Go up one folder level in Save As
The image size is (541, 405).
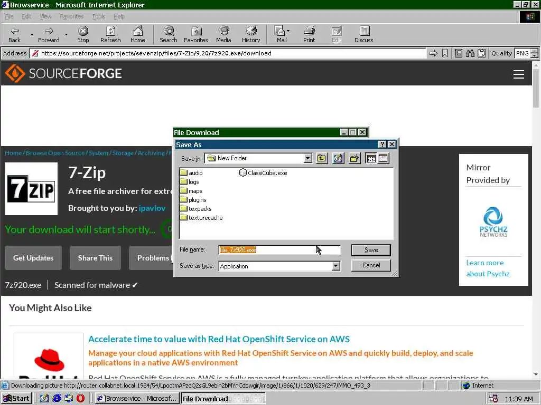pyautogui.click(x=322, y=158)
